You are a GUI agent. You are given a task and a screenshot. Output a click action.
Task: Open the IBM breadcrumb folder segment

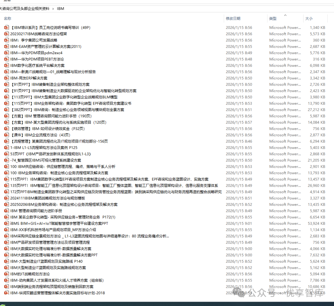pyautogui.click(x=60, y=9)
